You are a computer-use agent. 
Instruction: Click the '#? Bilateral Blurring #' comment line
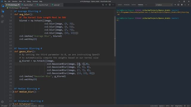[x=29, y=101]
